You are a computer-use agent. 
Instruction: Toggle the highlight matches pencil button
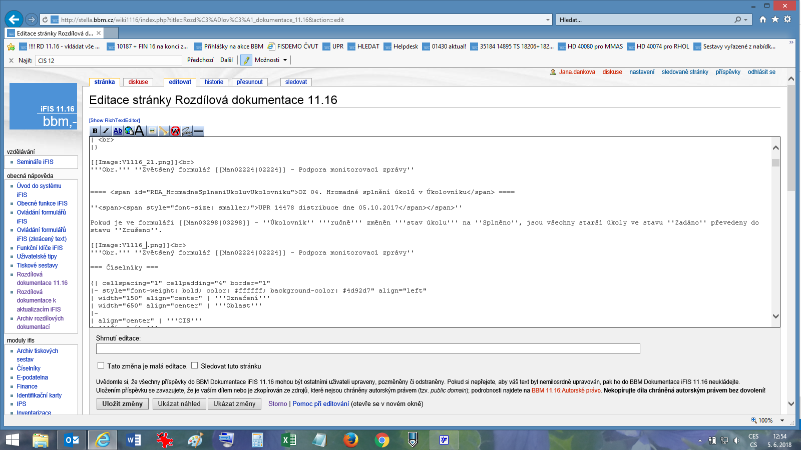point(246,60)
